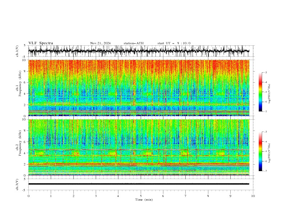This screenshot has height=220, width=285.
Task: Click inside the ch.2 spectrogram panel
Action: pyautogui.click(x=139, y=147)
